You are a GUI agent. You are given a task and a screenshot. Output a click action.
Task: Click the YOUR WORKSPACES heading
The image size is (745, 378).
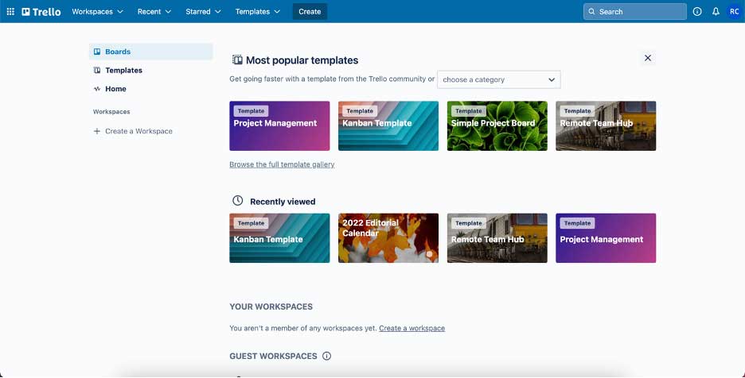click(x=271, y=307)
